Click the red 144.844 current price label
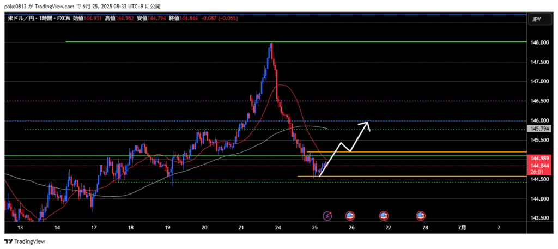 tap(539, 166)
